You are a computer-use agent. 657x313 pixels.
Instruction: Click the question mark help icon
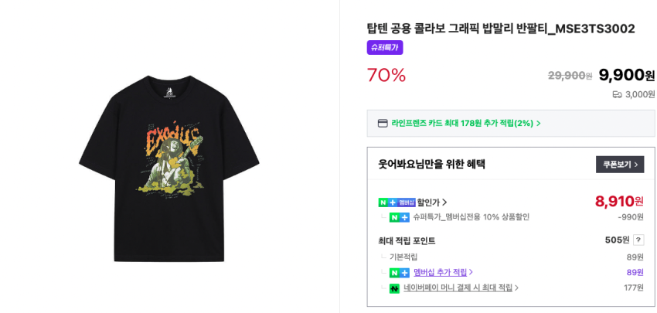click(x=638, y=240)
